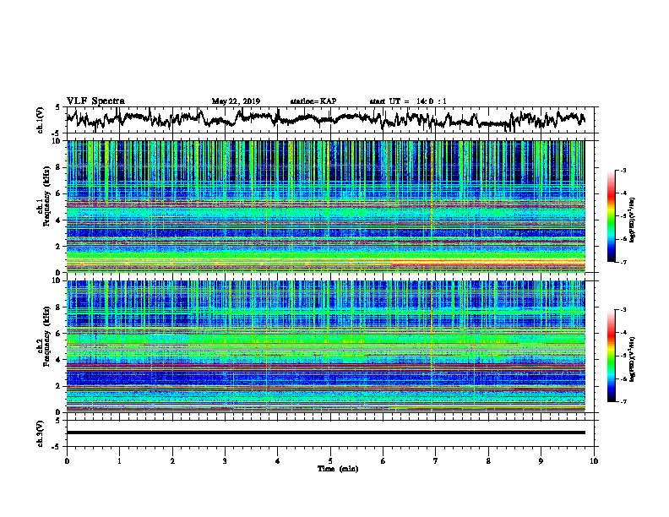Click the "5" tick on ch.1(V) axis
The height and width of the screenshot is (517, 669).
[x=58, y=107]
